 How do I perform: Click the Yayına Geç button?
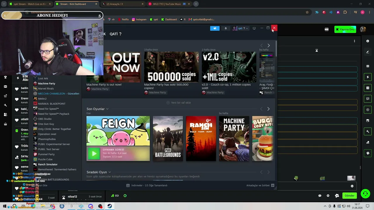(x=345, y=29)
